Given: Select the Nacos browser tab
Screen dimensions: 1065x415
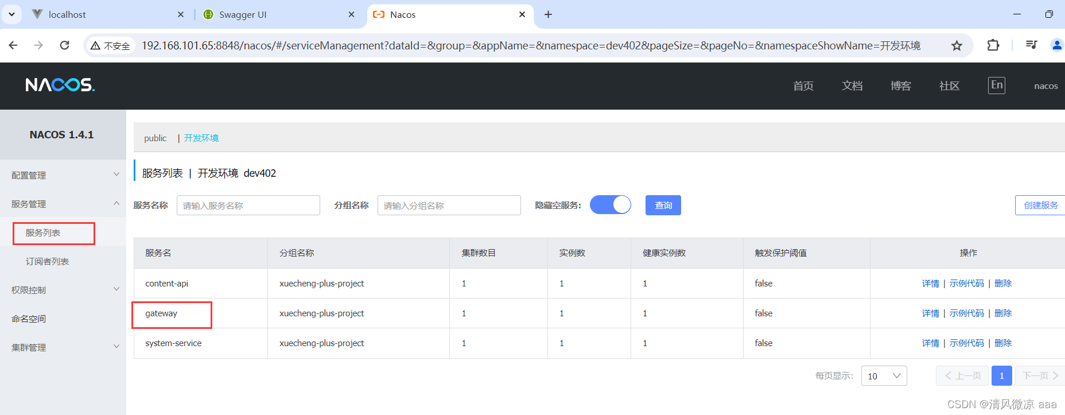Looking at the screenshot, I should 450,14.
